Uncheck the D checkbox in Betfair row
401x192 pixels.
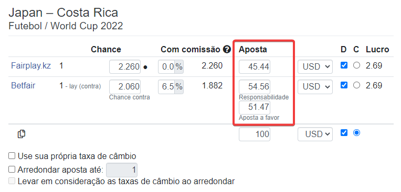click(344, 85)
